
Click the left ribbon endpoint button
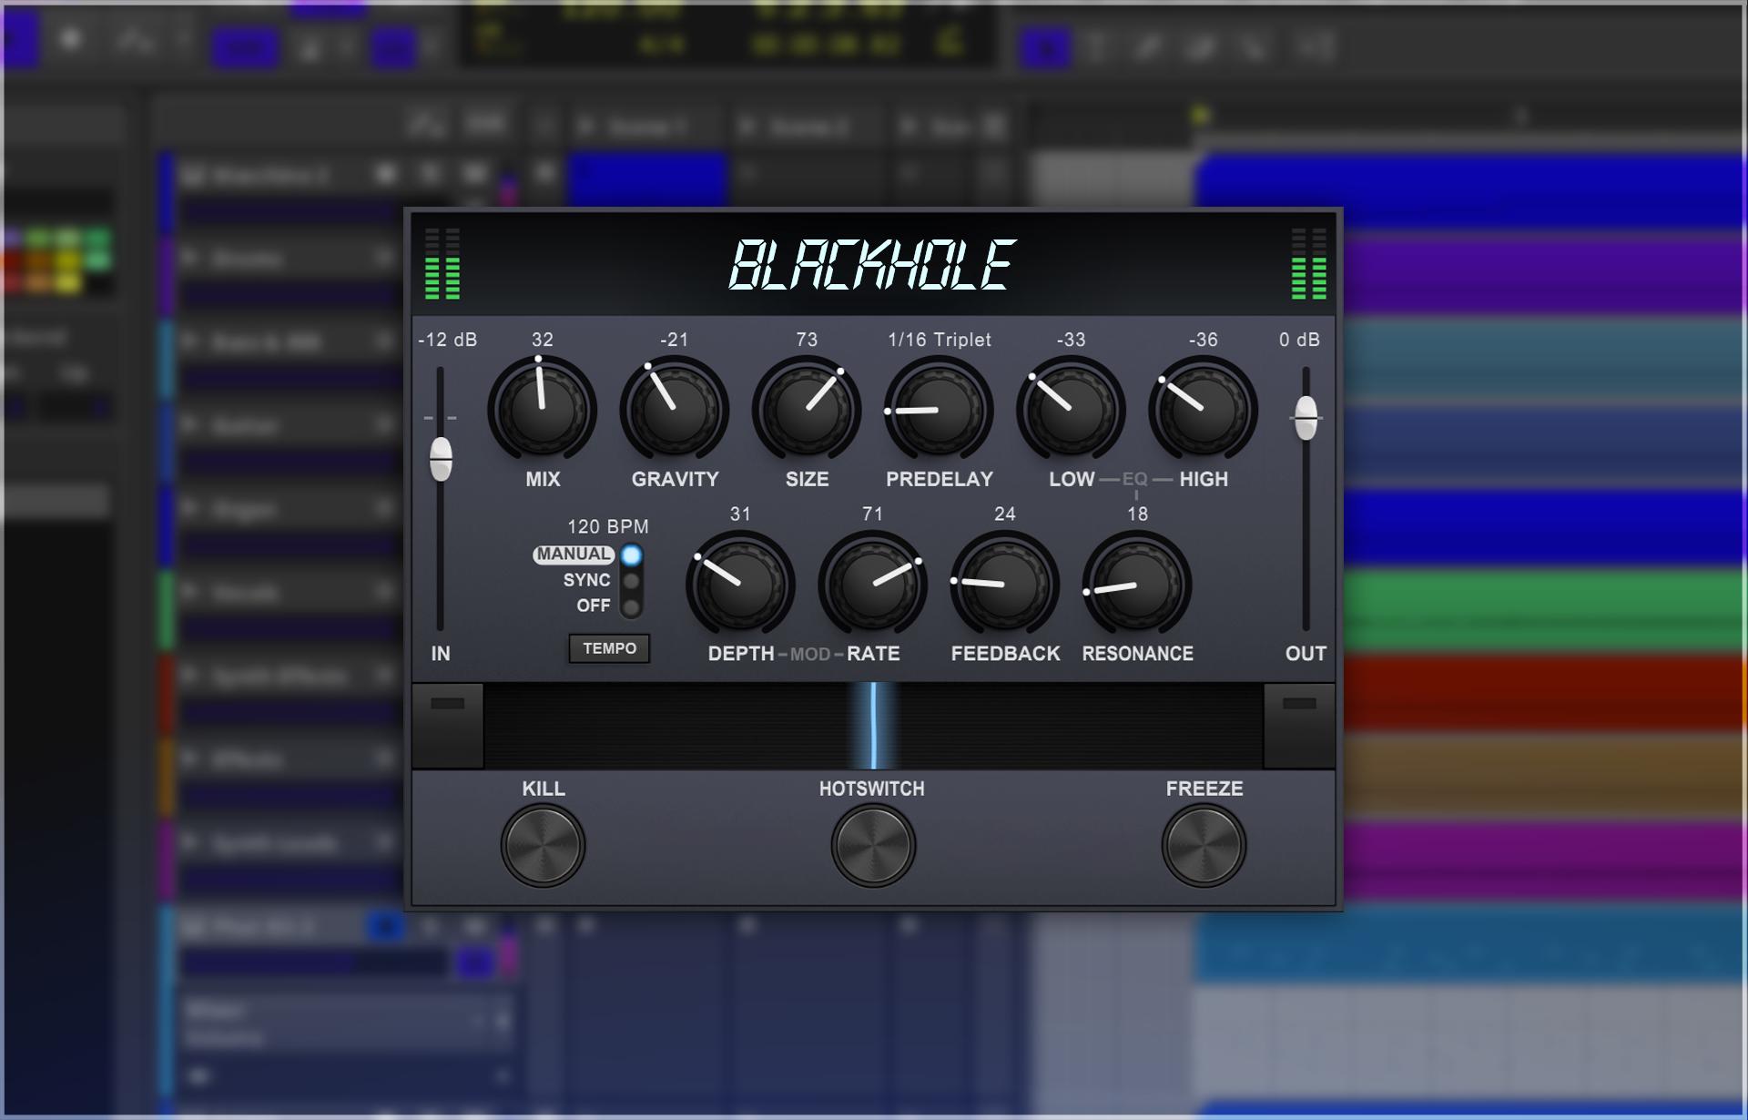click(x=447, y=726)
